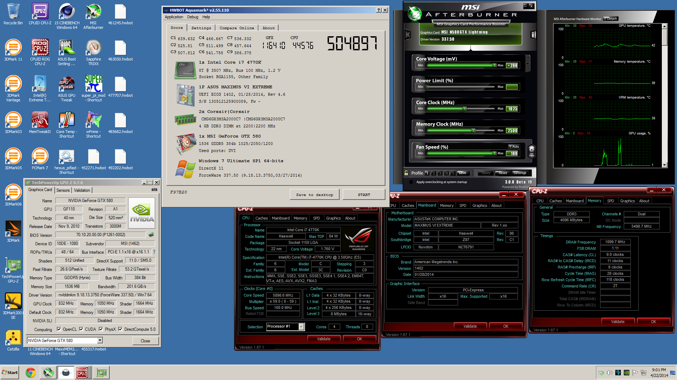Open ASUS Boot Setting shortcut
677x380 pixels.
67,52
